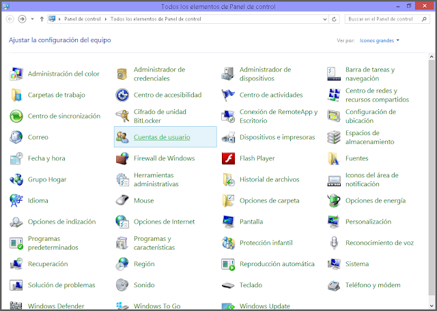The height and width of the screenshot is (311, 437).
Task: Click the Windows Defender icon
Action: click(x=16, y=306)
